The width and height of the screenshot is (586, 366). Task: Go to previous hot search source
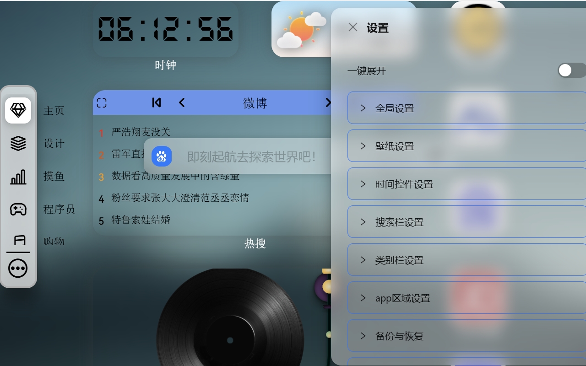click(182, 102)
